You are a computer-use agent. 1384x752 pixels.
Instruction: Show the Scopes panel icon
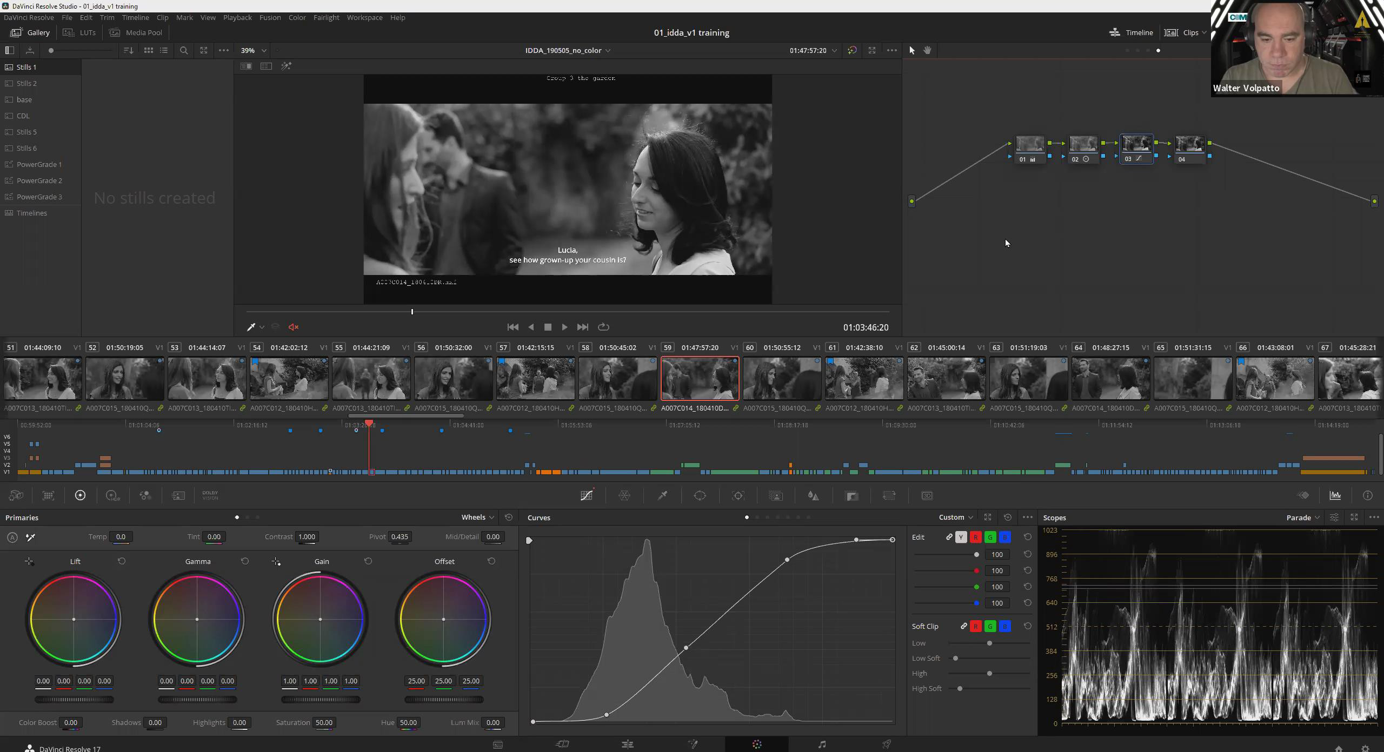coord(1335,495)
